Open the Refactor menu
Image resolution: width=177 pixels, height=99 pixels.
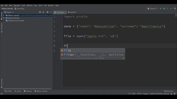[x=30, y=5]
